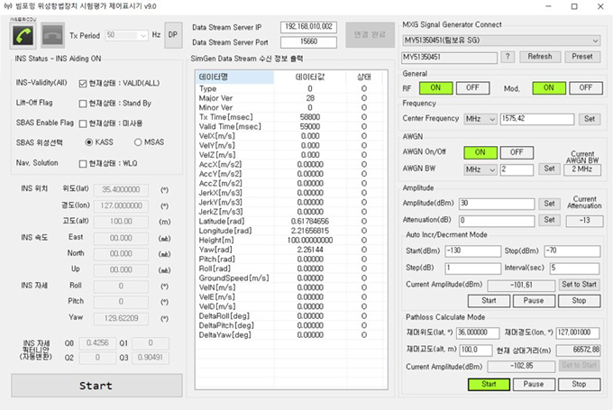
Task: Click the green phone connect icon
Action: pos(23,35)
